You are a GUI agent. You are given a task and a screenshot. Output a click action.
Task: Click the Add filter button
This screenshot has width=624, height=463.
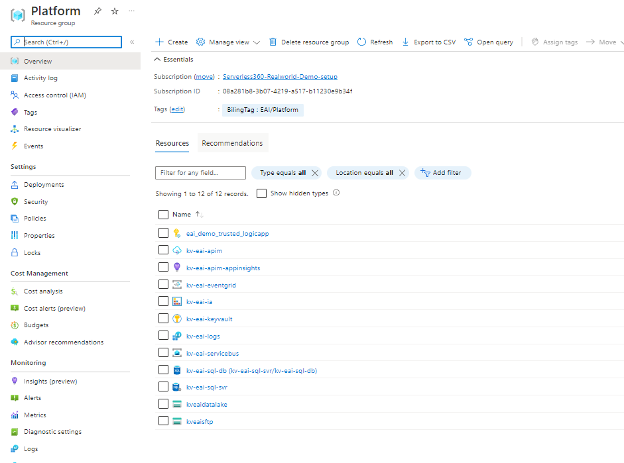[x=442, y=173]
